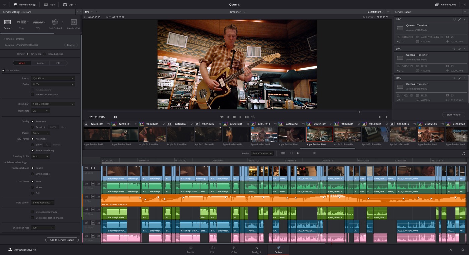This screenshot has height=255, width=469.
Task: Toggle the viewer loop playback icon
Action: pyautogui.click(x=253, y=117)
